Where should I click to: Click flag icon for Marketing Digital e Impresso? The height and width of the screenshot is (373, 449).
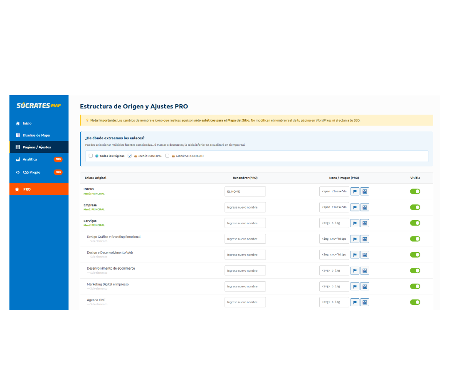(x=355, y=286)
